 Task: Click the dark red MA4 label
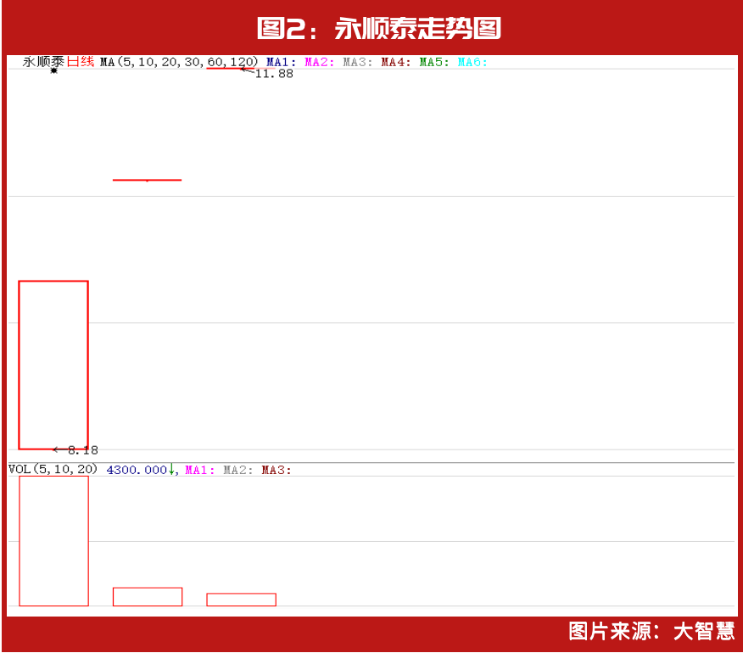point(396,62)
